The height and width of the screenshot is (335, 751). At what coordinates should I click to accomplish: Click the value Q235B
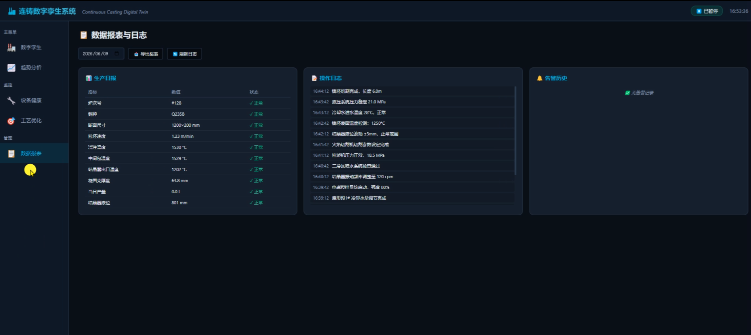178,114
